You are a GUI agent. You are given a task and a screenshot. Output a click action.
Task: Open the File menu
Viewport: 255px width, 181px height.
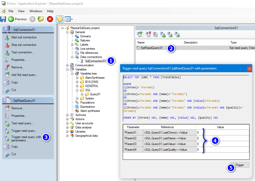(x=11, y=11)
